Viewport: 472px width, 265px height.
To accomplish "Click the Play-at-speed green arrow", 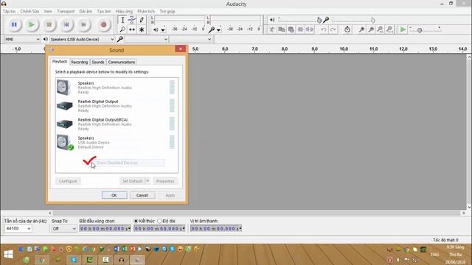I will [403, 29].
